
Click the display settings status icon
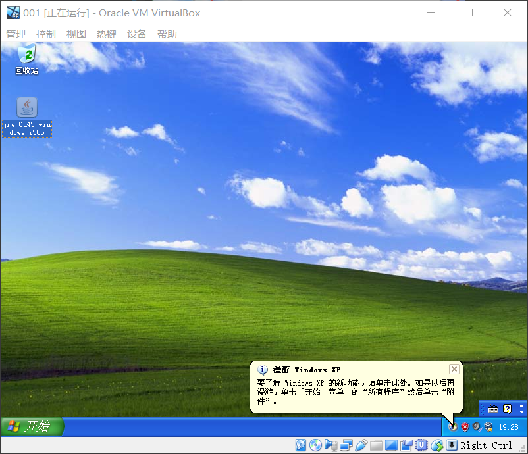click(391, 445)
